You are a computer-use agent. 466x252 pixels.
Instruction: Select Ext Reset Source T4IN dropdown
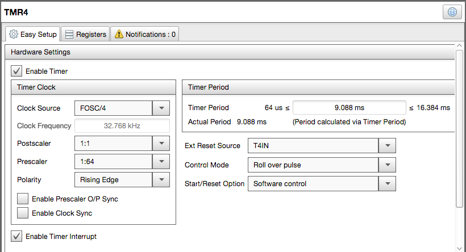click(x=387, y=146)
